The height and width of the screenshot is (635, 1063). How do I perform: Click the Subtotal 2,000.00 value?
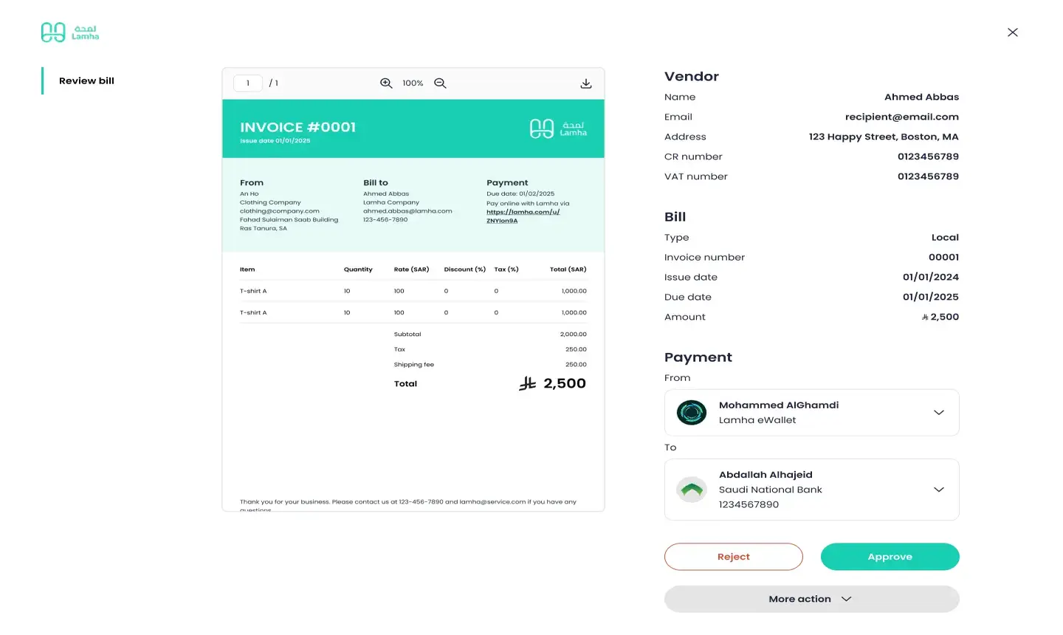pyautogui.click(x=574, y=334)
